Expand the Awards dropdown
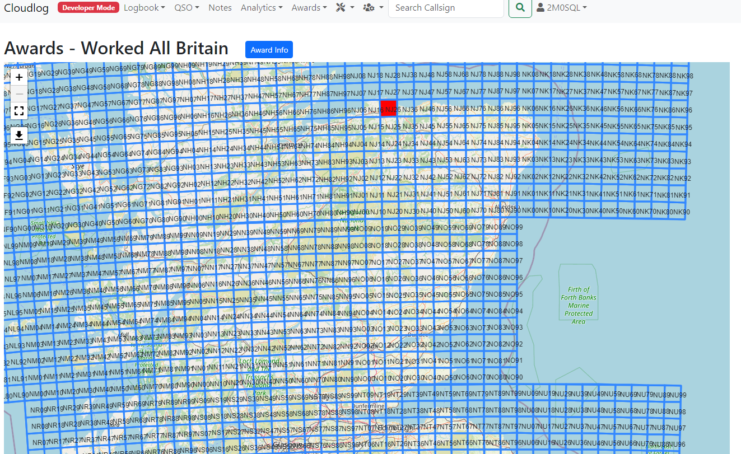The image size is (741, 454). coord(309,8)
